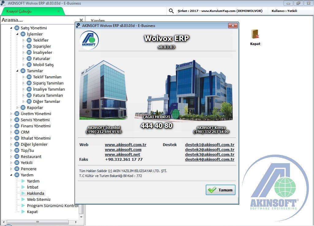314x226 pixels.
Task: Click the arrow icon beside Program Sürümünü Kontrol
Action: click(23, 205)
